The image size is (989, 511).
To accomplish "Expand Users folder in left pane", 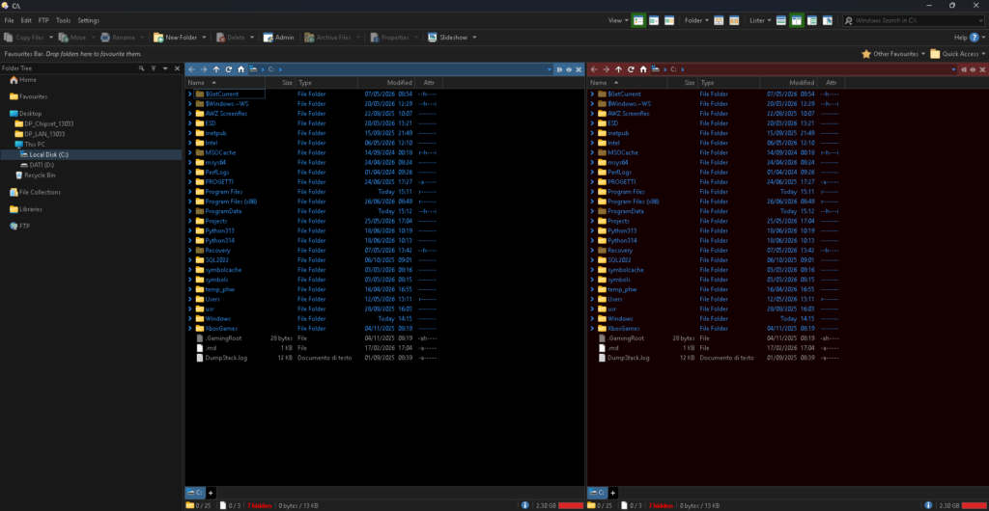I will click(x=190, y=299).
